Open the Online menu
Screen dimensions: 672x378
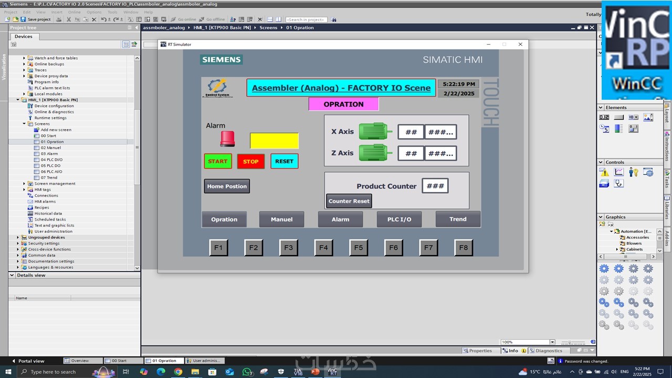(x=74, y=12)
